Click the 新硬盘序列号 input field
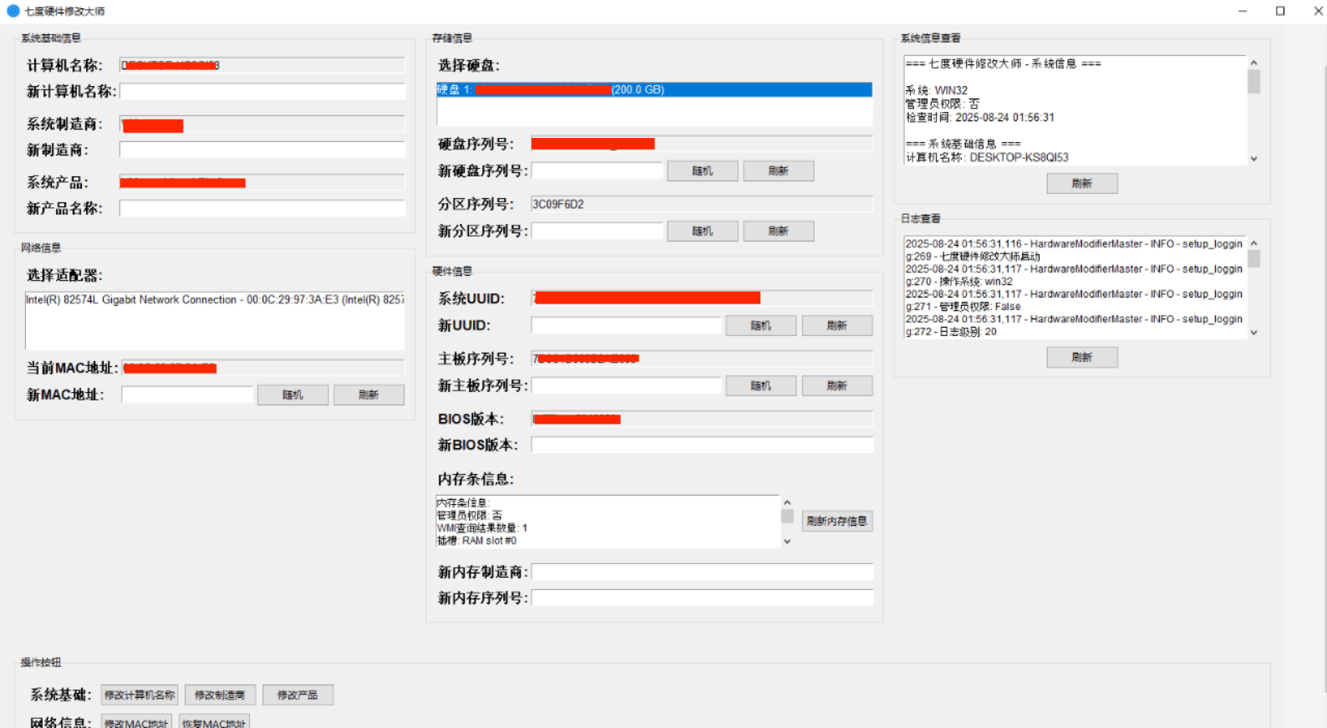The image size is (1327, 728). (x=597, y=171)
